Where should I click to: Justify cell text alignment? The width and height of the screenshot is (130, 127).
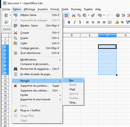tap(104, 22)
